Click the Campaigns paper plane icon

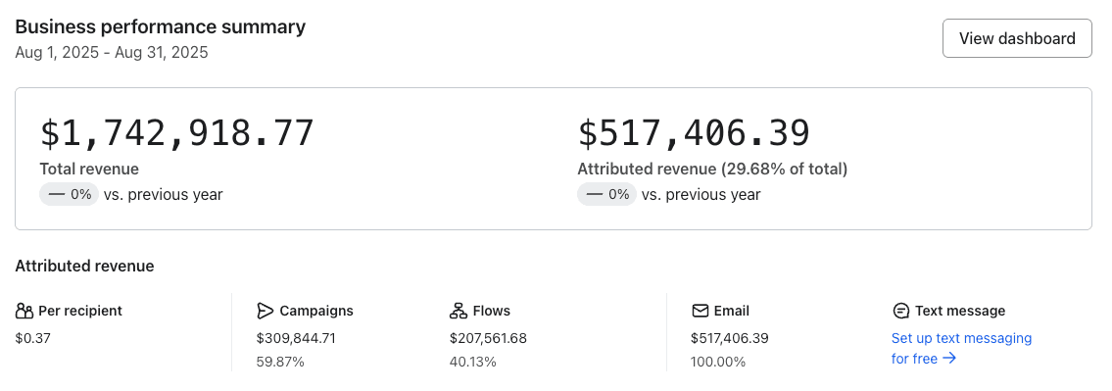266,311
